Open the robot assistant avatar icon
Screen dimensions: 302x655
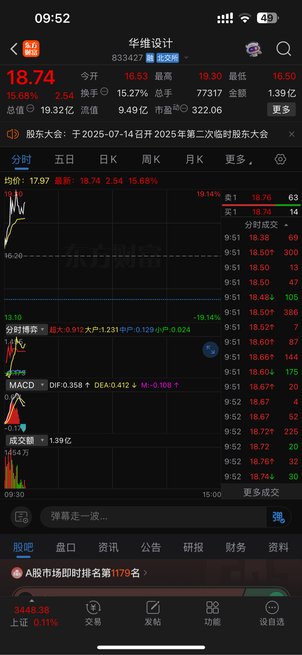click(x=254, y=49)
